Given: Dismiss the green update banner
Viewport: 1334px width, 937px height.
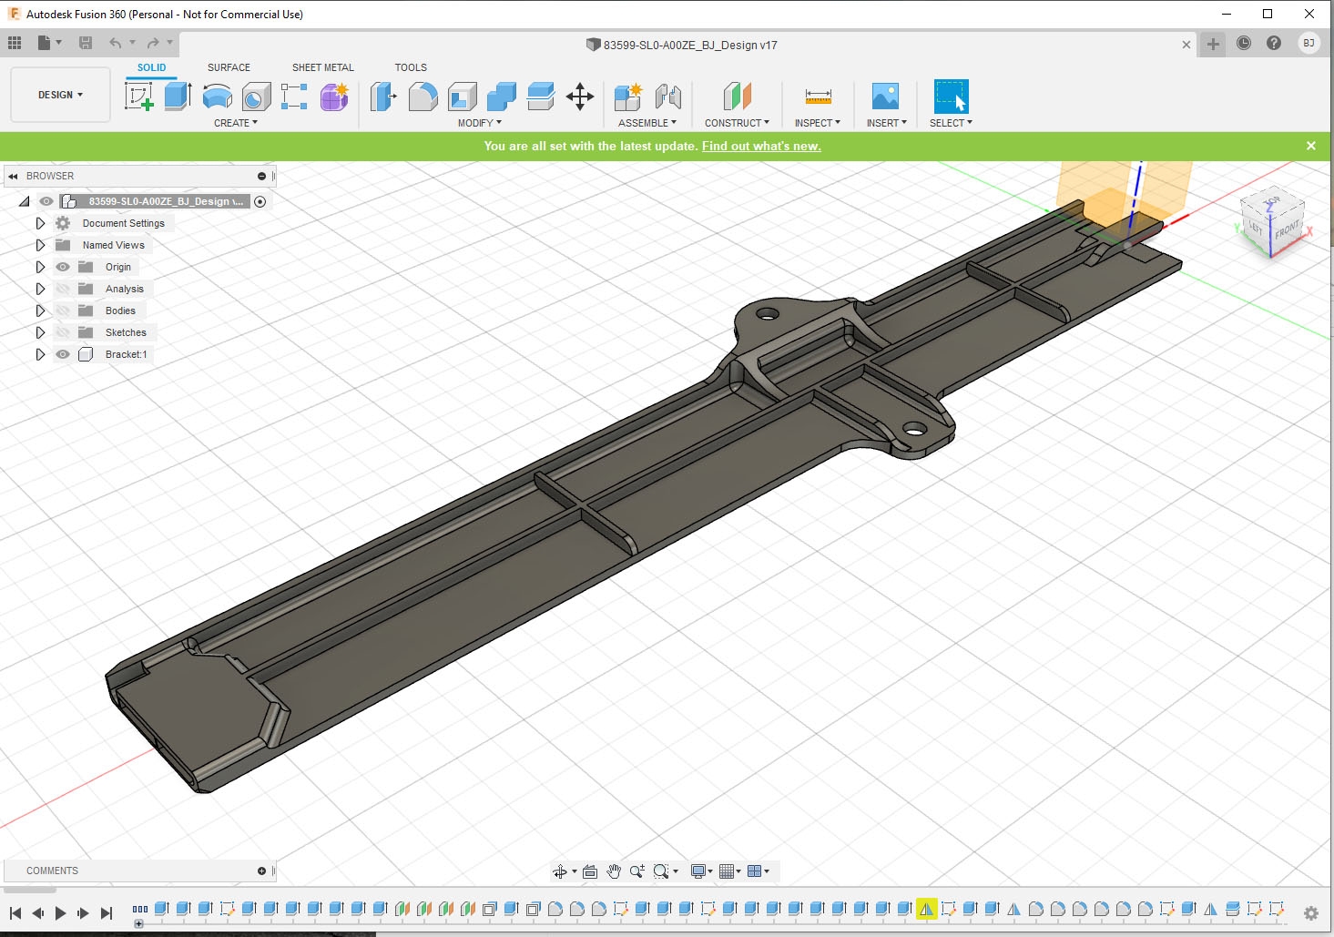Looking at the screenshot, I should [x=1311, y=146].
